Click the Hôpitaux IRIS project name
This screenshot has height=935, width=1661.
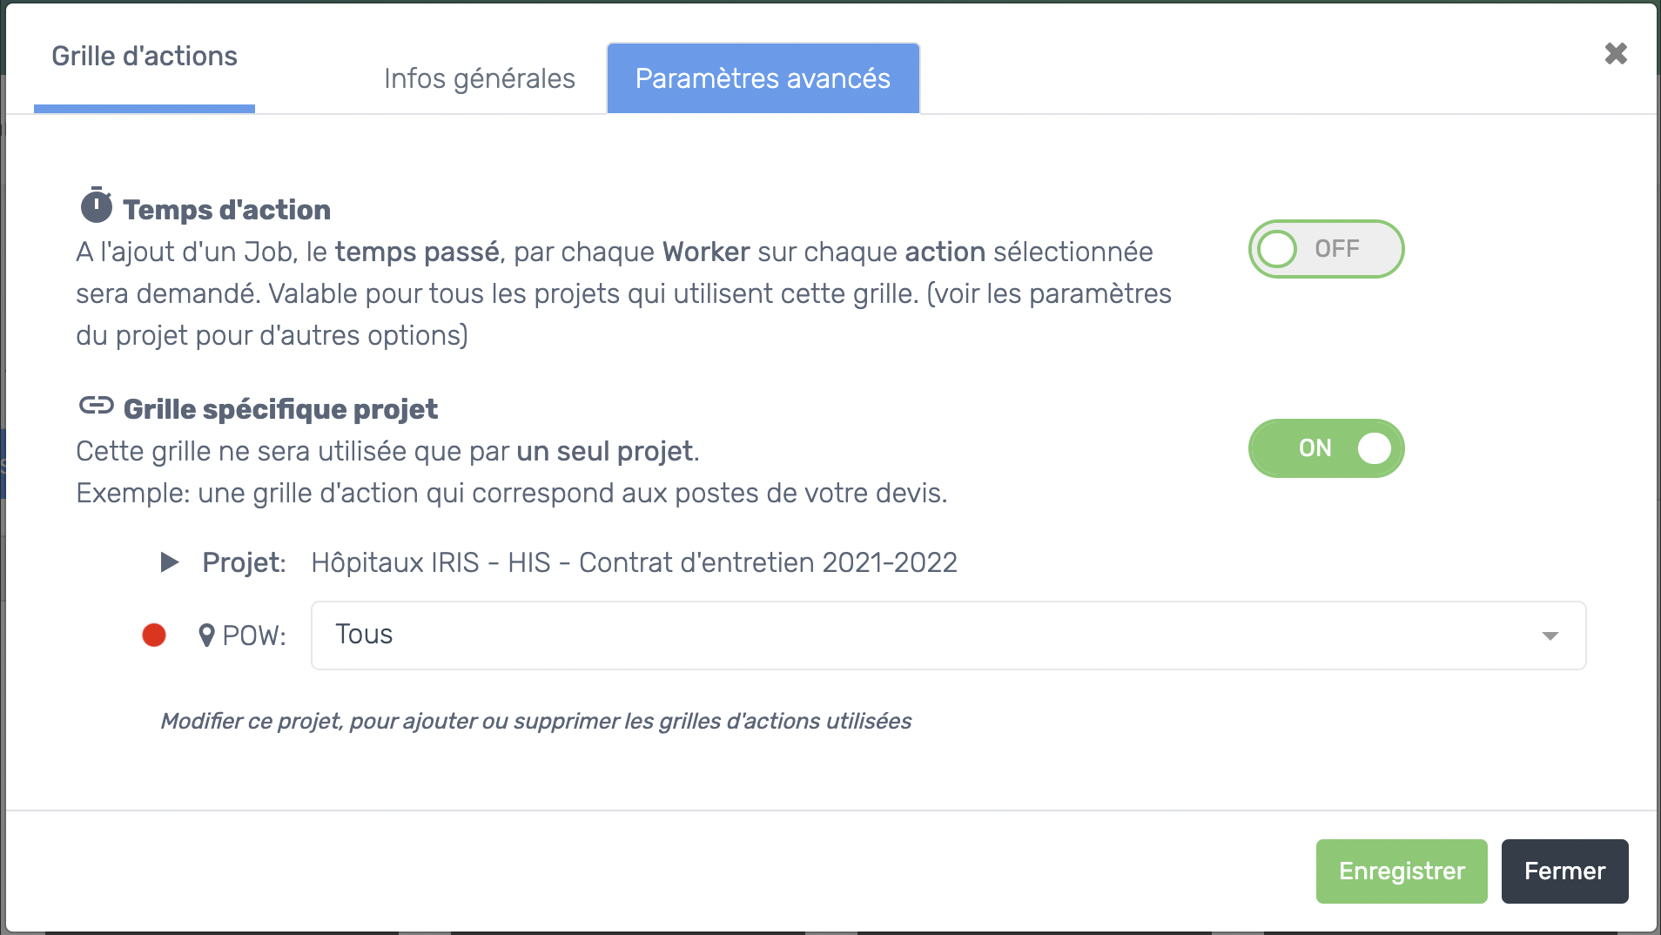click(x=634, y=563)
